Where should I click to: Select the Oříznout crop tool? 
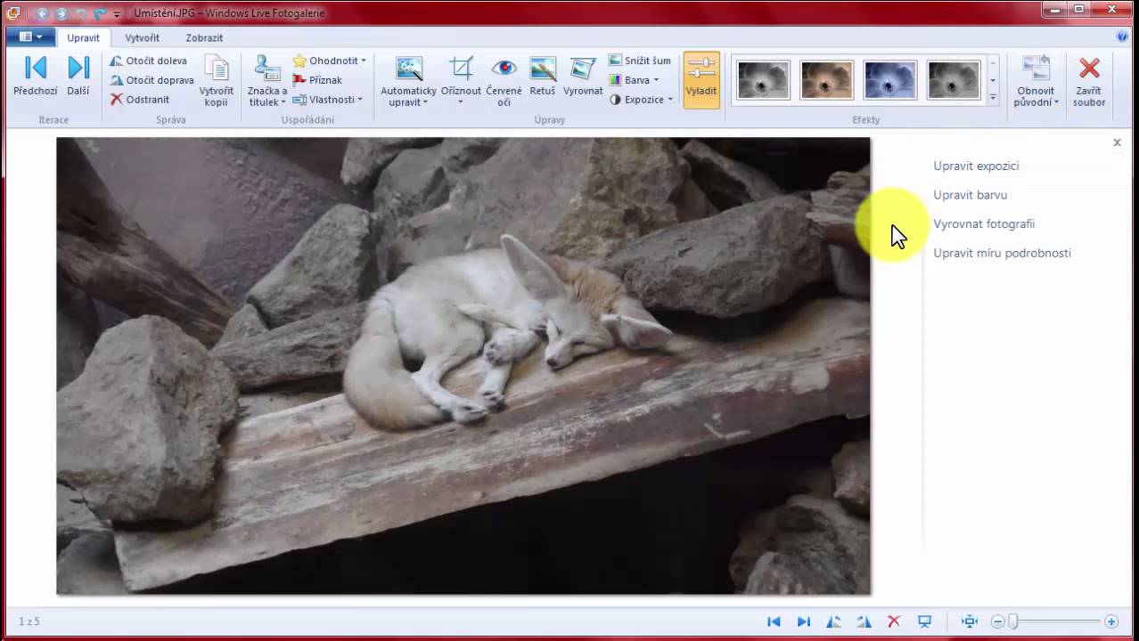[461, 81]
